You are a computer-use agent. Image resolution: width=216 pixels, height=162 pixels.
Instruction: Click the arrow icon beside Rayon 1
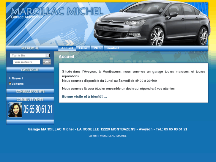(10, 78)
